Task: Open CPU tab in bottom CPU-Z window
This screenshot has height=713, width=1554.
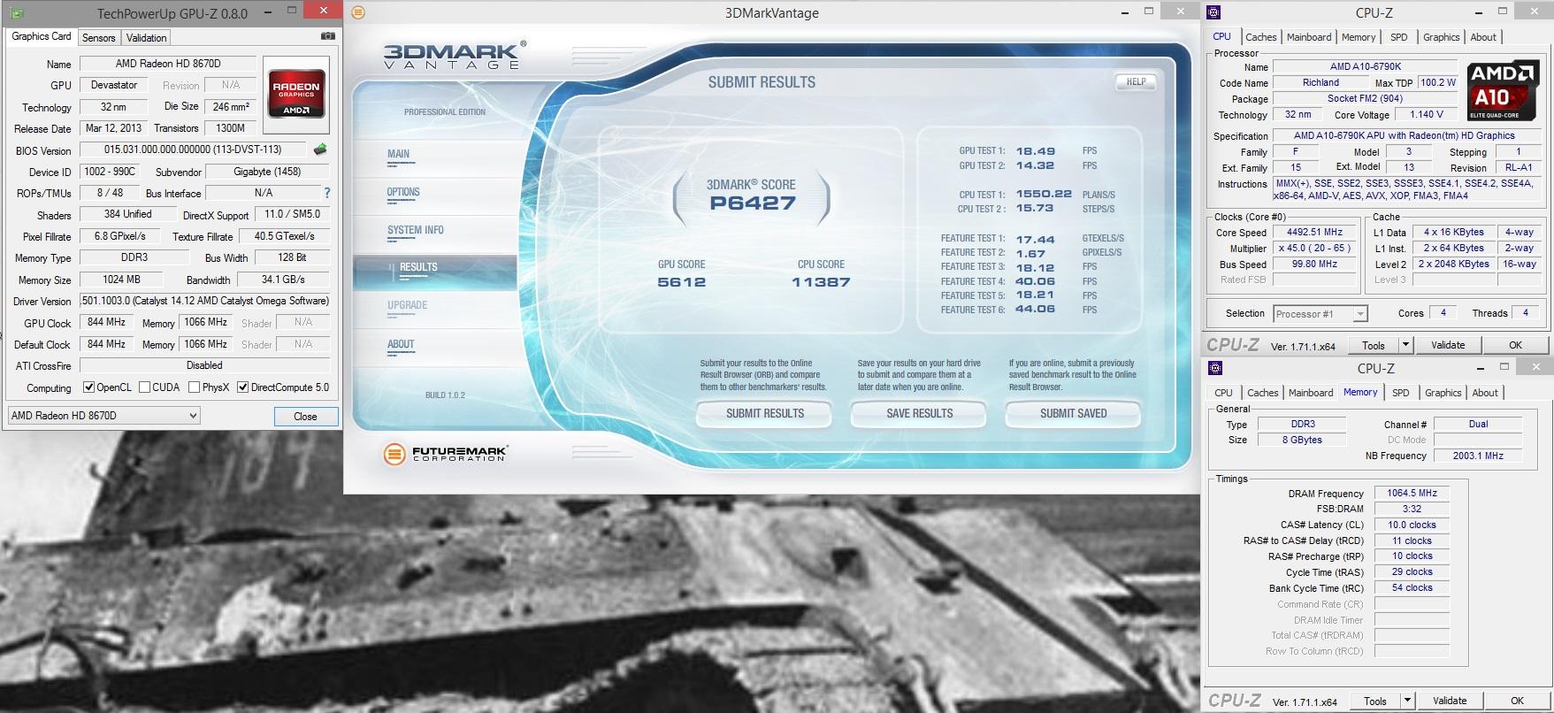Action: [1223, 393]
